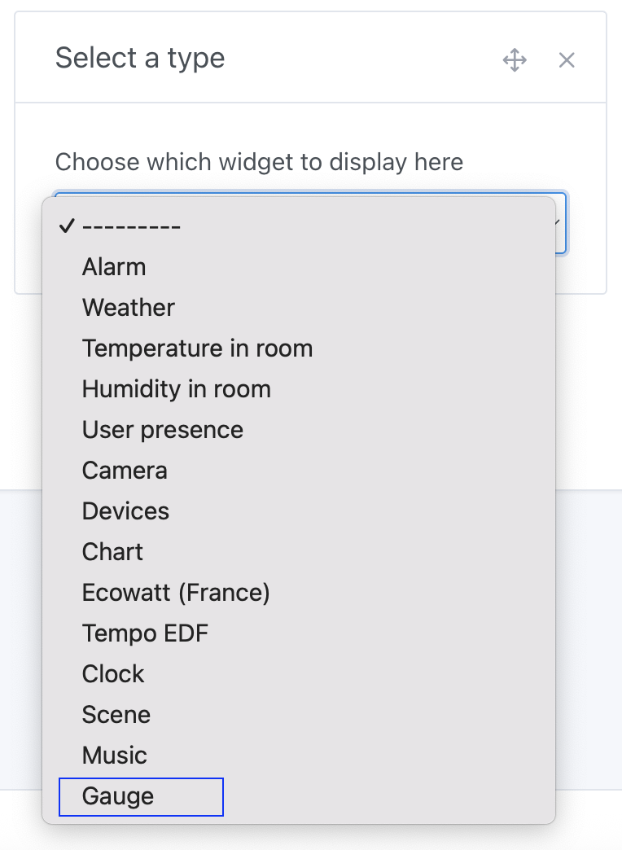Click the dismiss X icon on the dialog

tap(567, 59)
